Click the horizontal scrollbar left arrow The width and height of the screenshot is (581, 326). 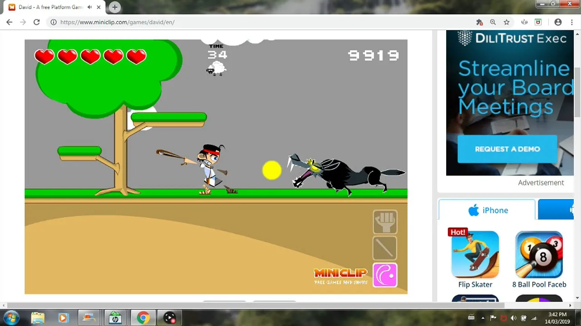click(4, 306)
